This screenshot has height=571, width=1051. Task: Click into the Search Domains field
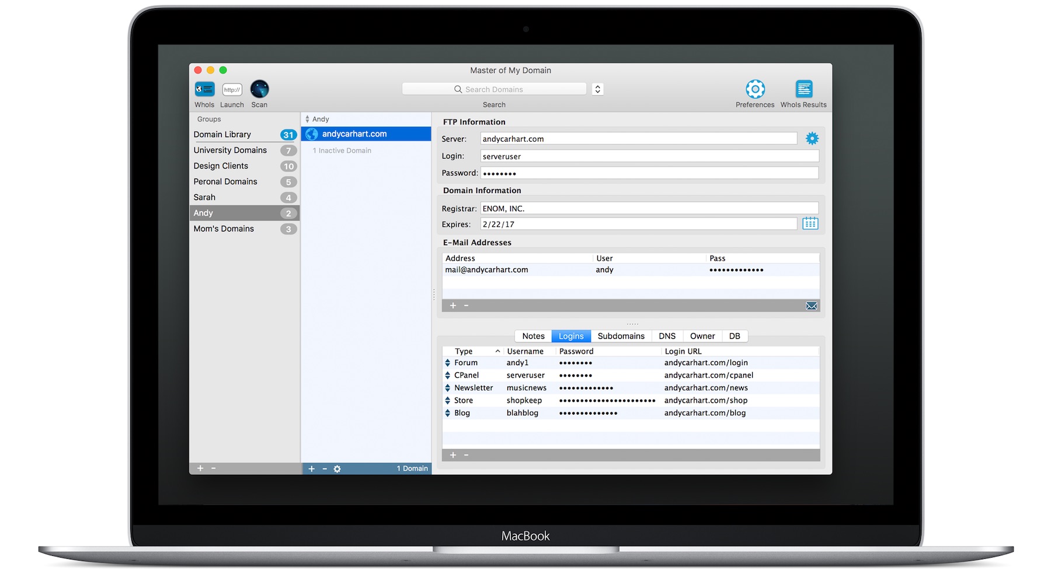pyautogui.click(x=494, y=89)
